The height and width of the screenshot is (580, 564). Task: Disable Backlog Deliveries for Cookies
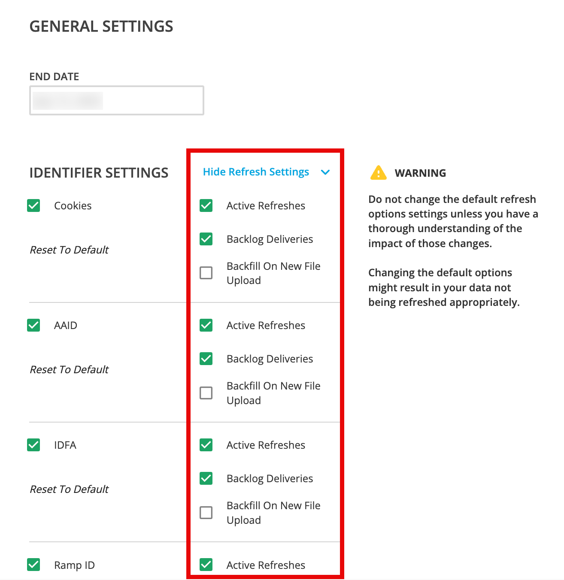[206, 239]
